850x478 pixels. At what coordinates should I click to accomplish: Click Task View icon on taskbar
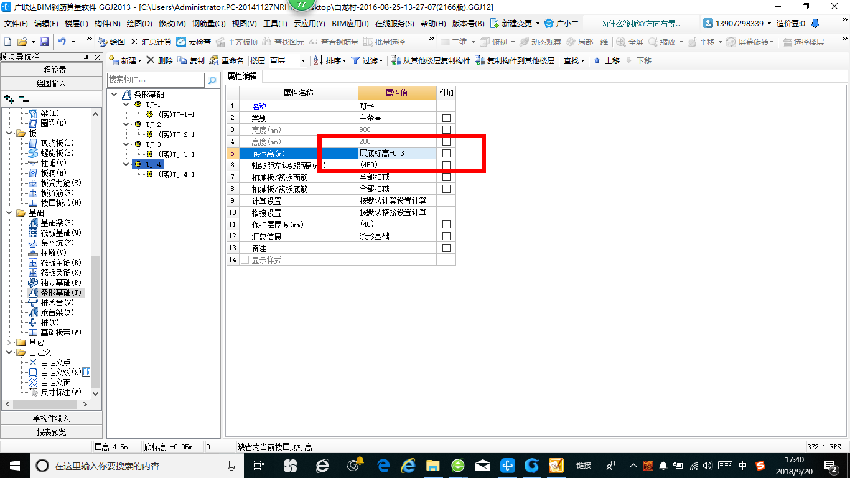pos(259,466)
